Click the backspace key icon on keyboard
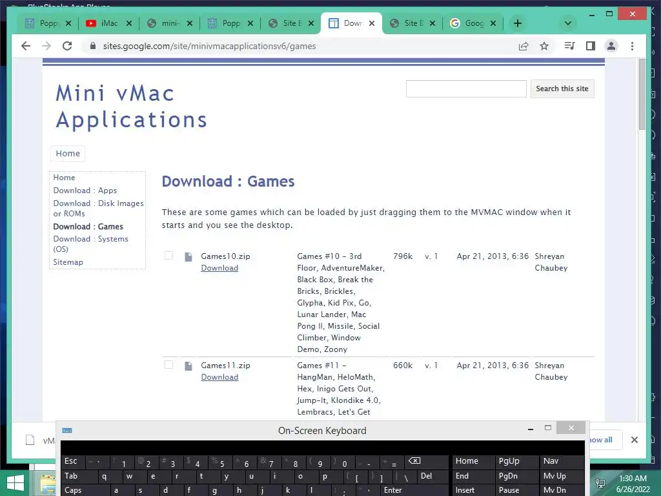661x496 pixels. (426, 461)
